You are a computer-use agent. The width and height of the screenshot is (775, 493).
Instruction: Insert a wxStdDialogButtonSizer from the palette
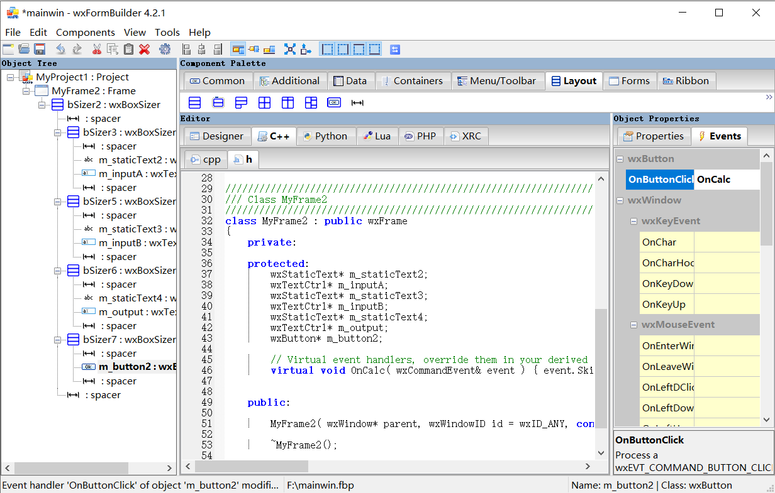click(333, 102)
